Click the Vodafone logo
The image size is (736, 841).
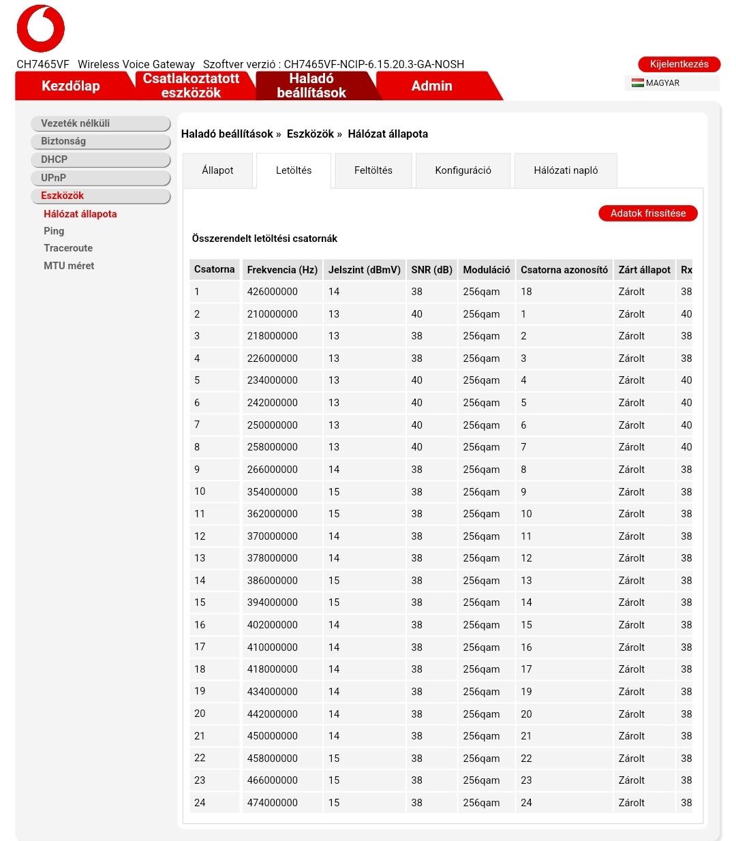[40, 29]
